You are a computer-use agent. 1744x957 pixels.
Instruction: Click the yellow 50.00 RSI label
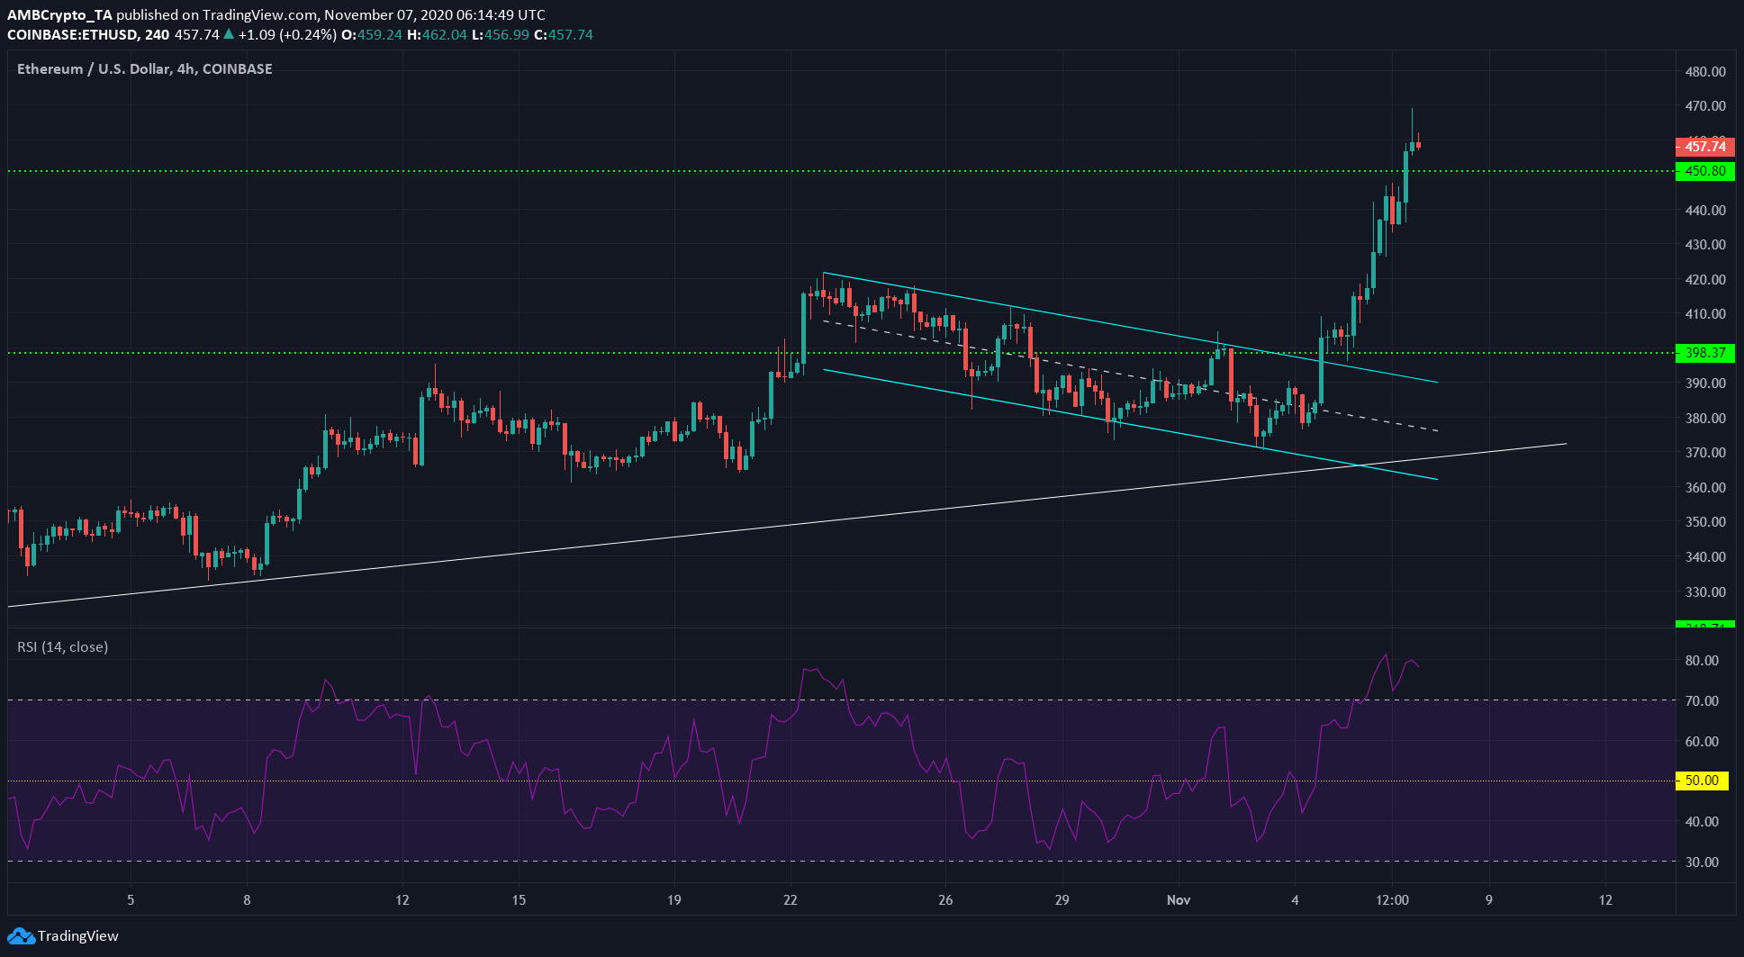(1702, 781)
